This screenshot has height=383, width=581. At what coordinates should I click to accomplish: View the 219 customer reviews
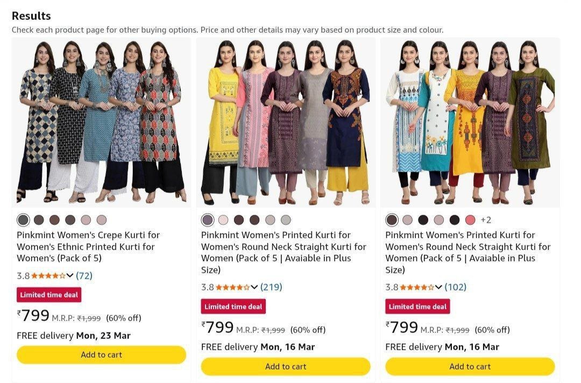coord(271,287)
